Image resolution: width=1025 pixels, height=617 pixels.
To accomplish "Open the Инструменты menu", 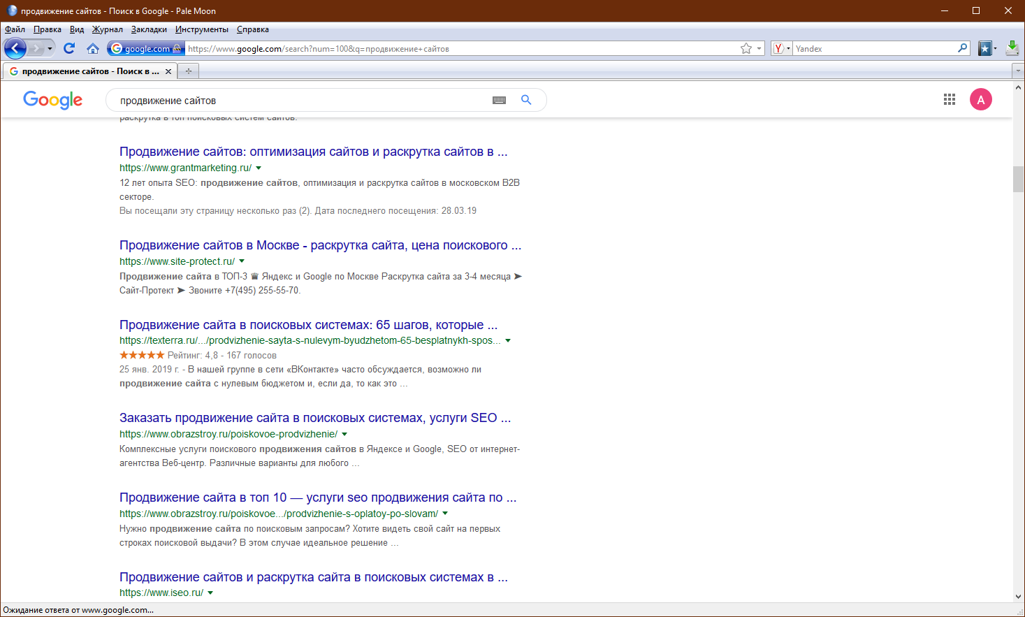I will pos(202,29).
